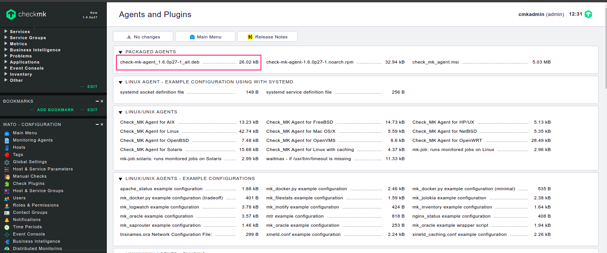
Task: Expand the Problems tree item
Action: (x=6, y=56)
